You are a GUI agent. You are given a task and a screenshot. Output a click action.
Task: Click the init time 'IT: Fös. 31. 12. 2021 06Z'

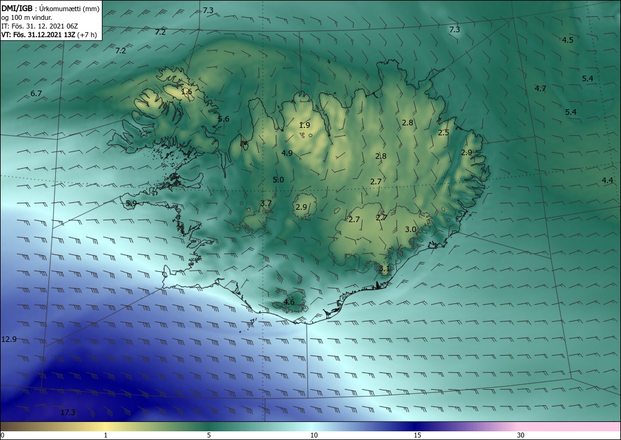tap(40, 26)
